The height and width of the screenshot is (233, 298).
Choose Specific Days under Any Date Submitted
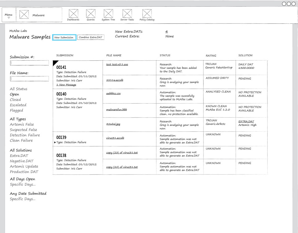click(x=23, y=199)
